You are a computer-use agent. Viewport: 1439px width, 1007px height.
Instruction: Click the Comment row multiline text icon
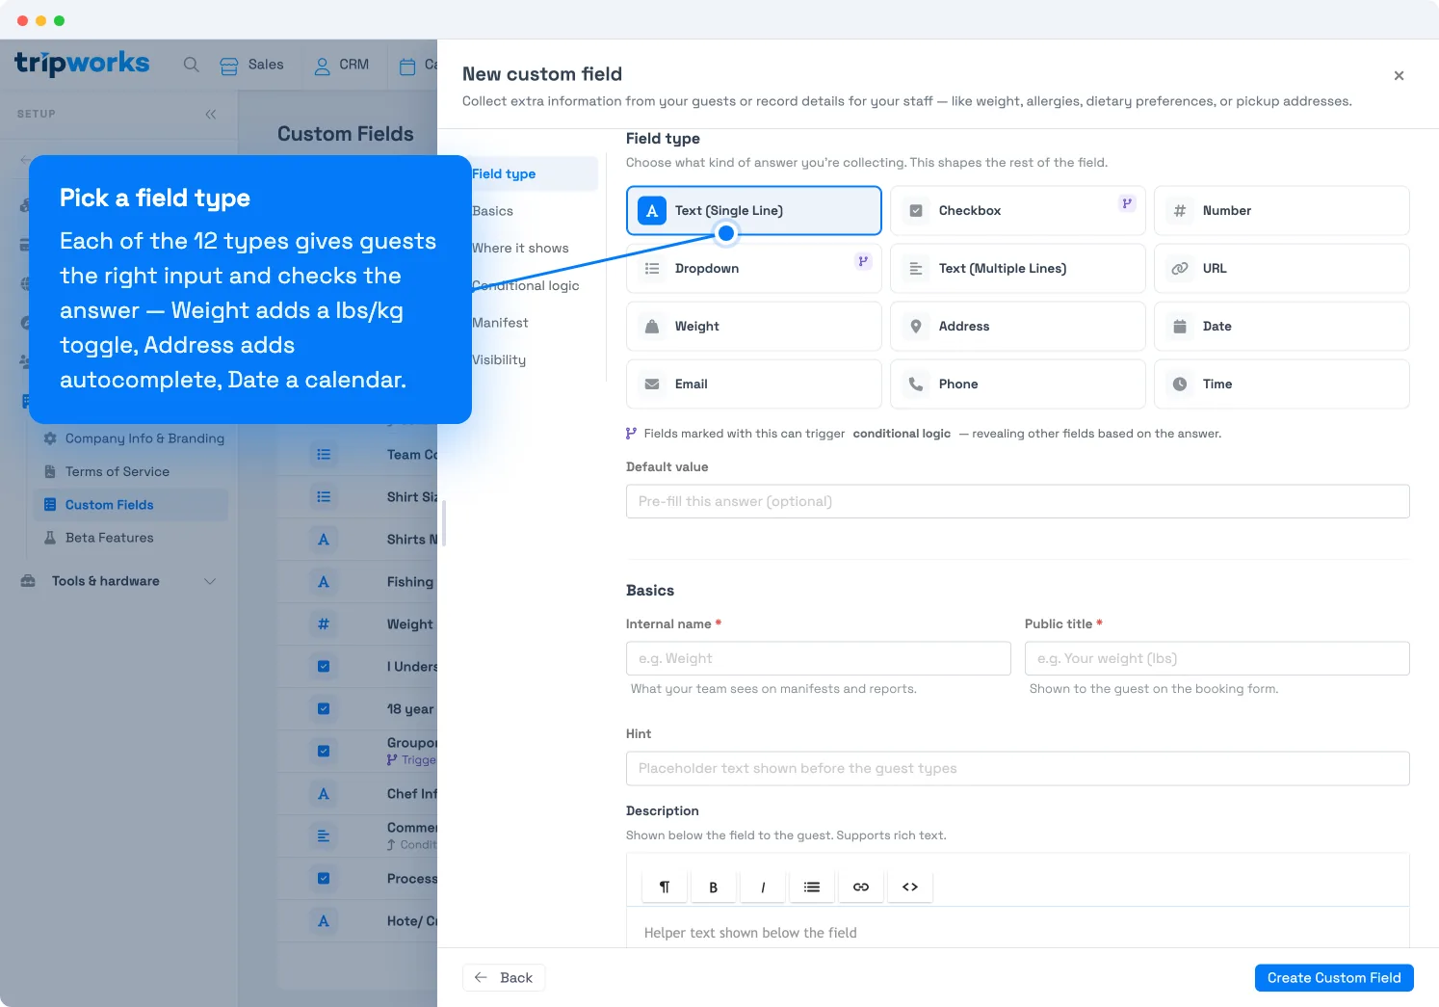[324, 836]
